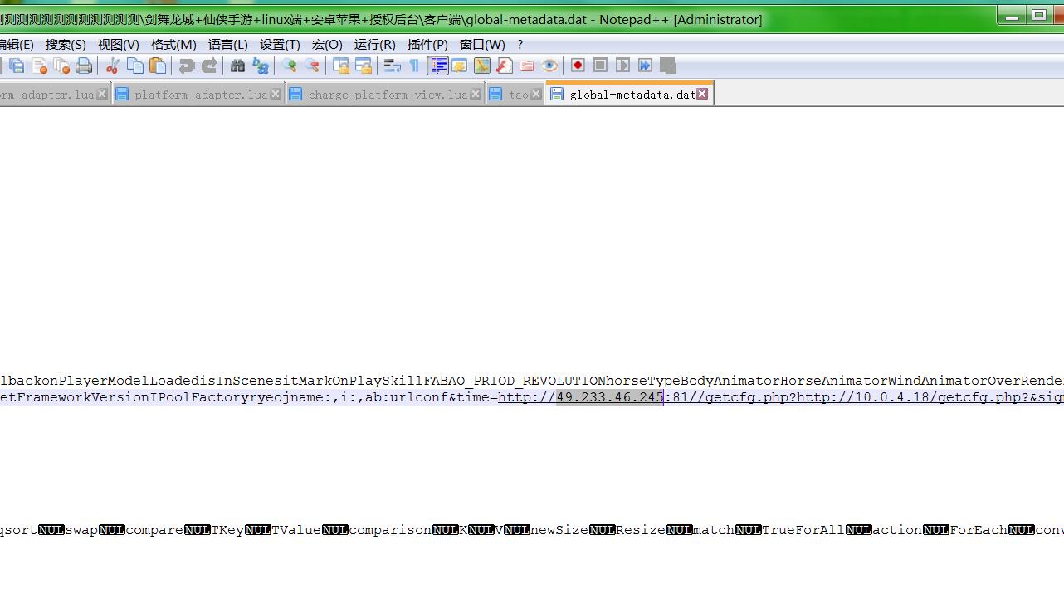Click the Replace toolbar icon
Screen dimensions: 1064x598
261,66
